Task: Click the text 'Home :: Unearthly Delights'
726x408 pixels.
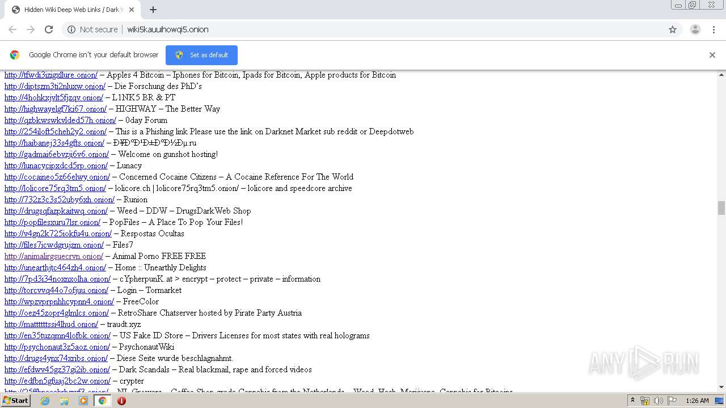Action: coord(161,267)
